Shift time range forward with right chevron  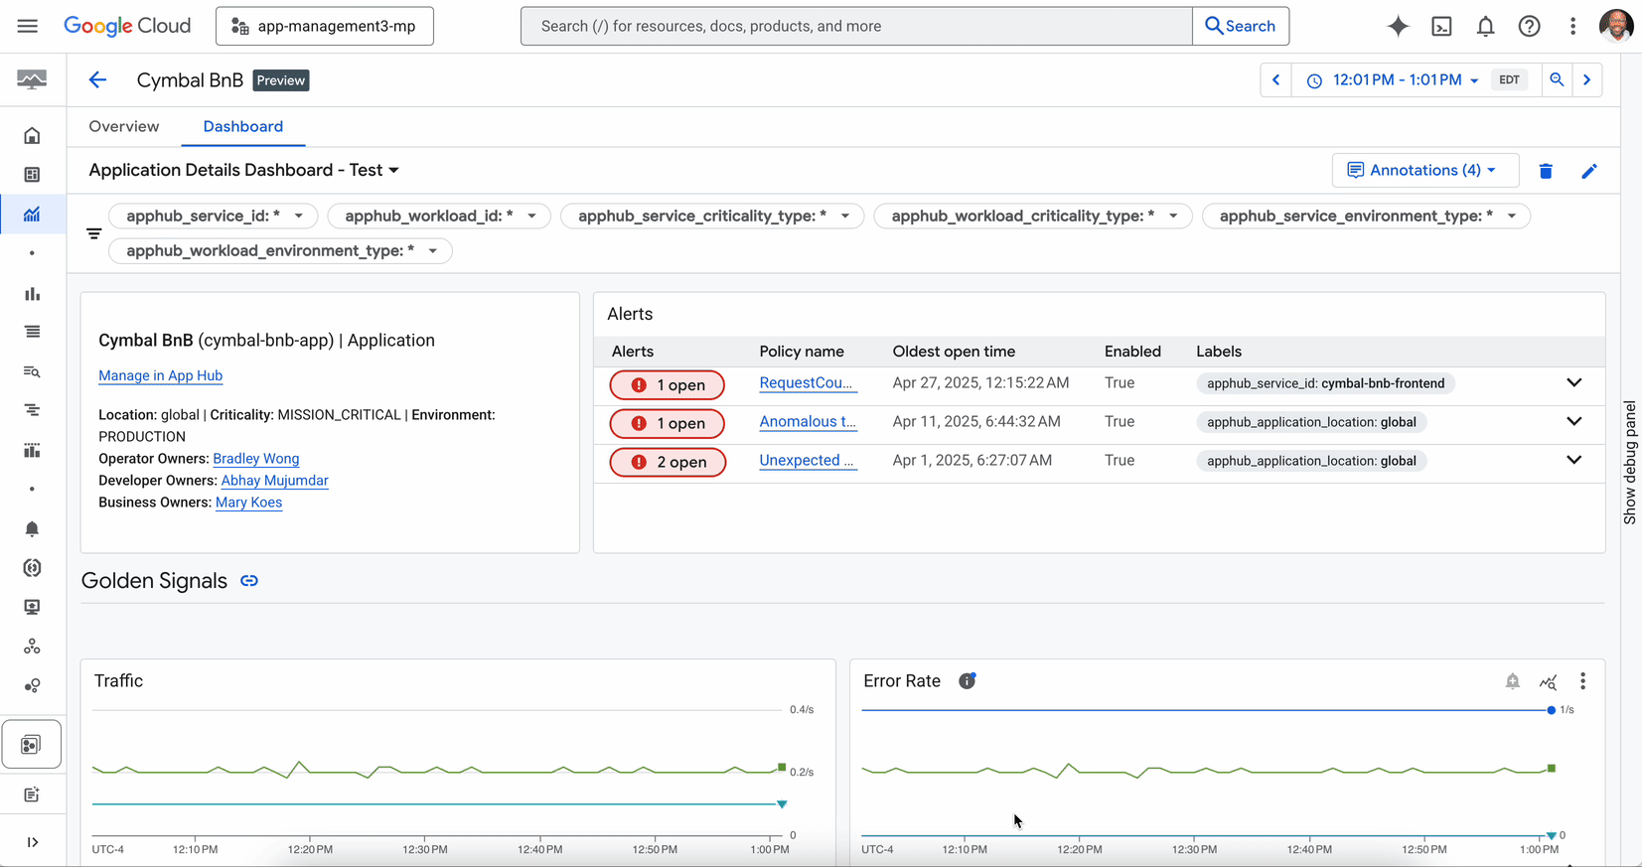(1587, 79)
